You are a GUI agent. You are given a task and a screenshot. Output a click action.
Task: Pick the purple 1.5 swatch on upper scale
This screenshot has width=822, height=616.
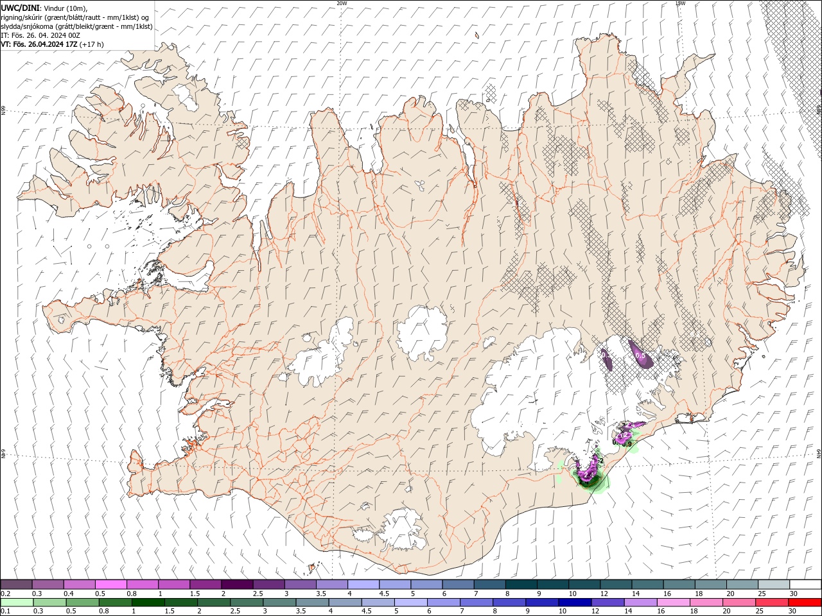pos(205,584)
